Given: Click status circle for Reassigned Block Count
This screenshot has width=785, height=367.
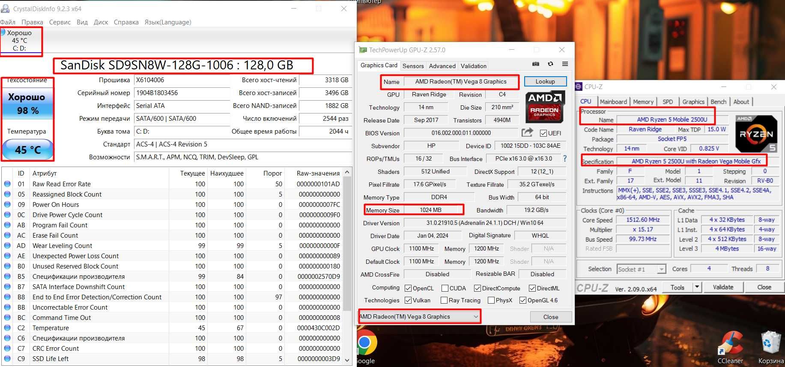Looking at the screenshot, I should click(7, 194).
